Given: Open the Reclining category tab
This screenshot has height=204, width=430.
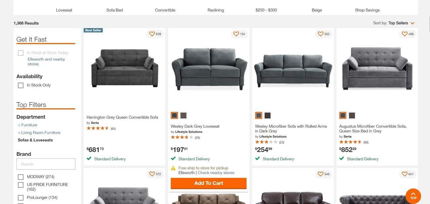Looking at the screenshot, I should click(x=216, y=10).
